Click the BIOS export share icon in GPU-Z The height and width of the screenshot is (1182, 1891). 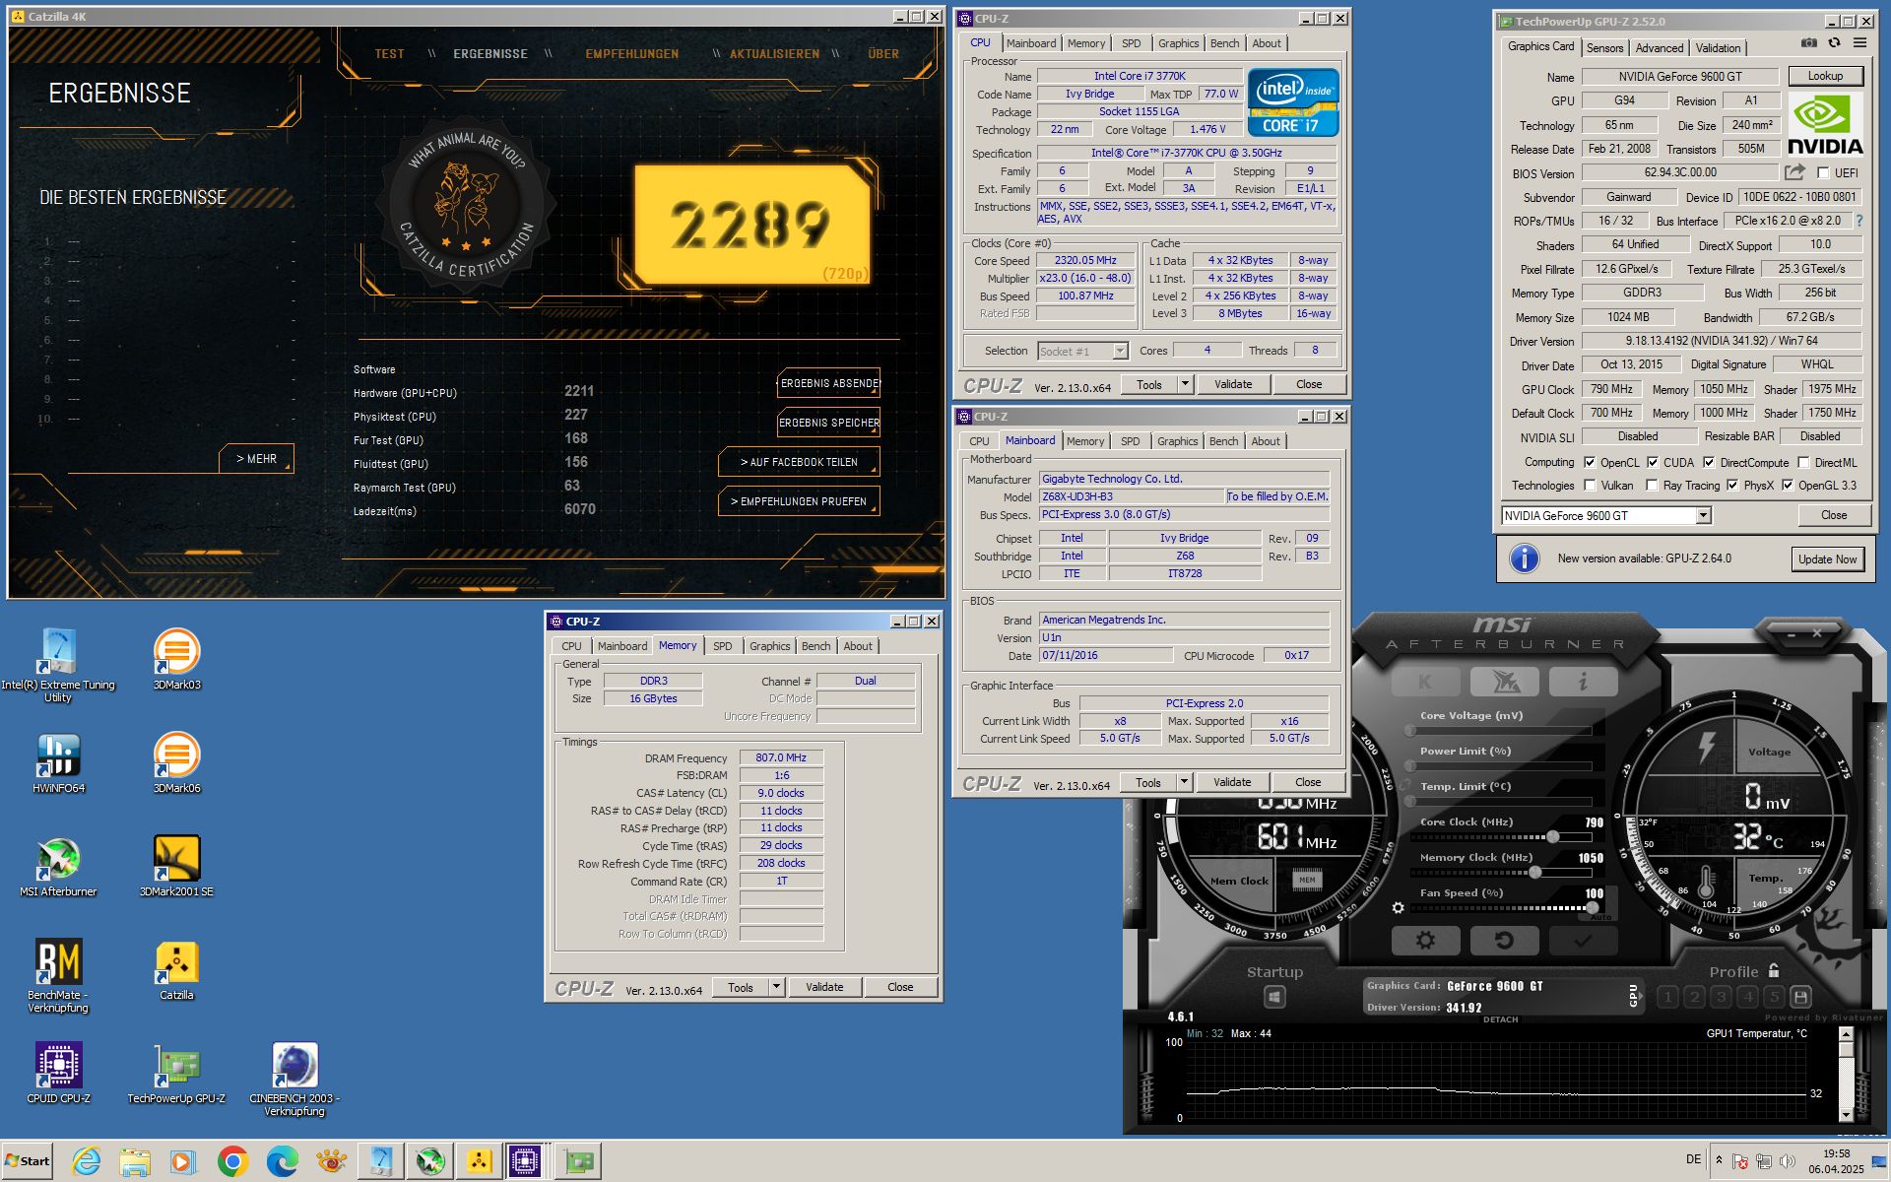pyautogui.click(x=1794, y=172)
